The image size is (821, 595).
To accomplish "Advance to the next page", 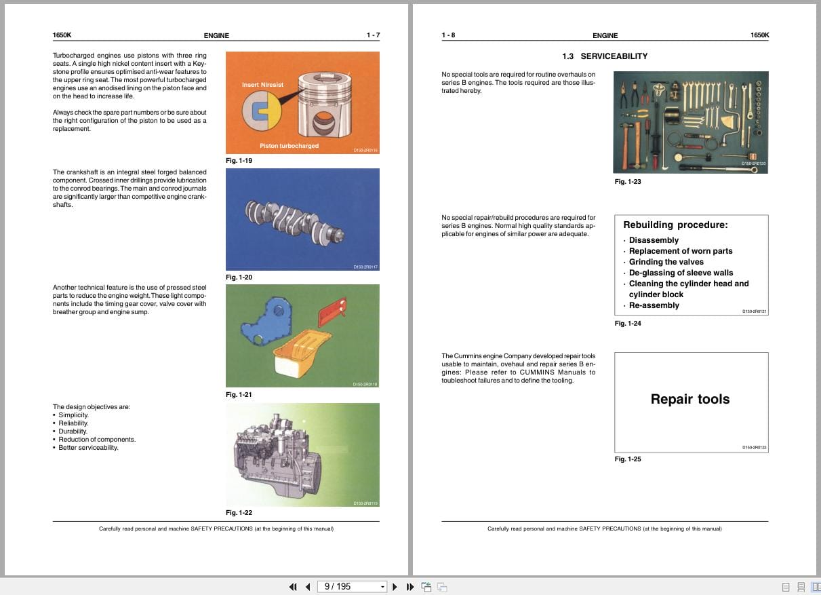I will click(x=395, y=586).
